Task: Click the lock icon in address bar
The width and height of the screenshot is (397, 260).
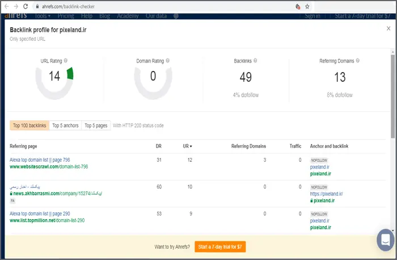Action: (x=37, y=7)
